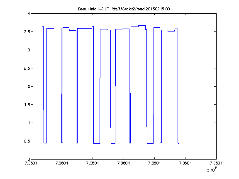Click the plot title starting with "Beam info j=3"

point(124,9)
